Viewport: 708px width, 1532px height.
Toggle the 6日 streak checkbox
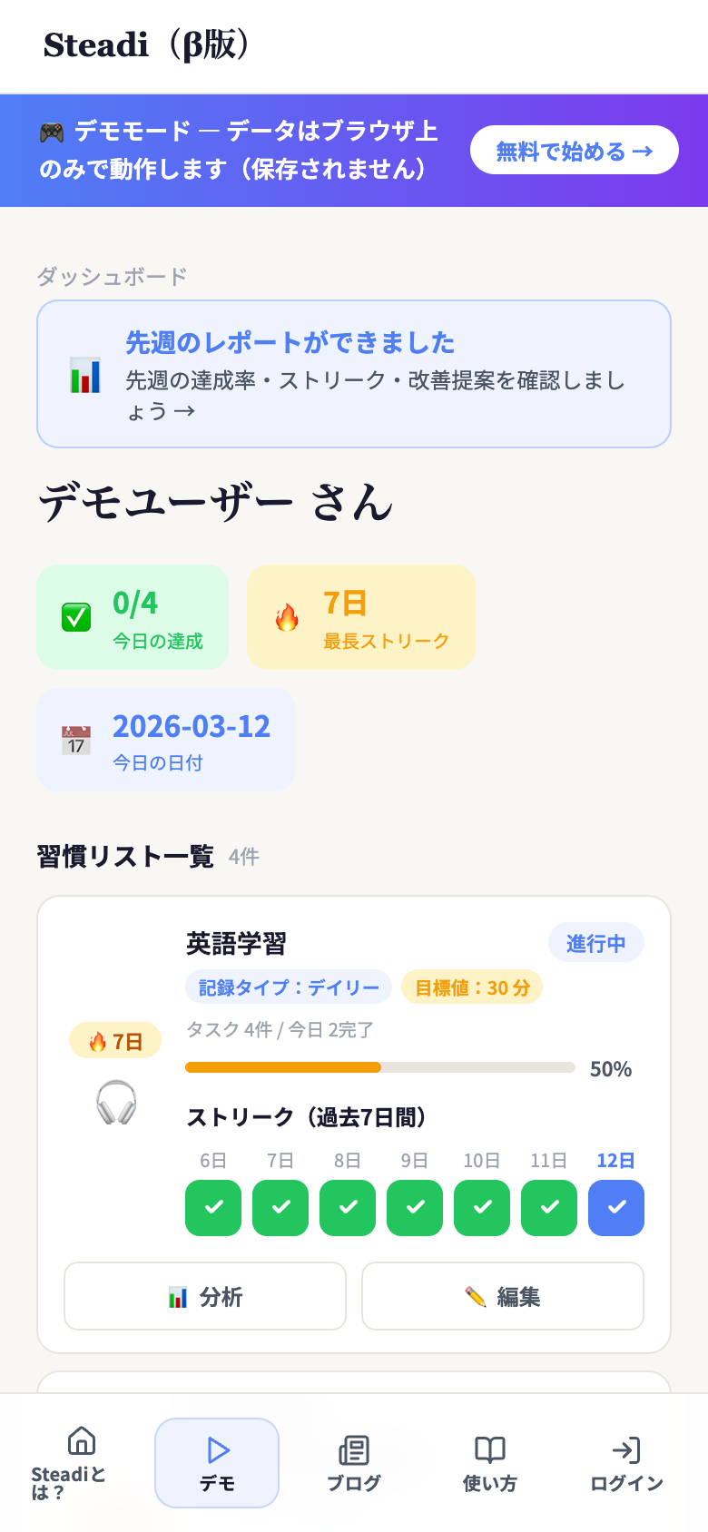(x=213, y=1207)
